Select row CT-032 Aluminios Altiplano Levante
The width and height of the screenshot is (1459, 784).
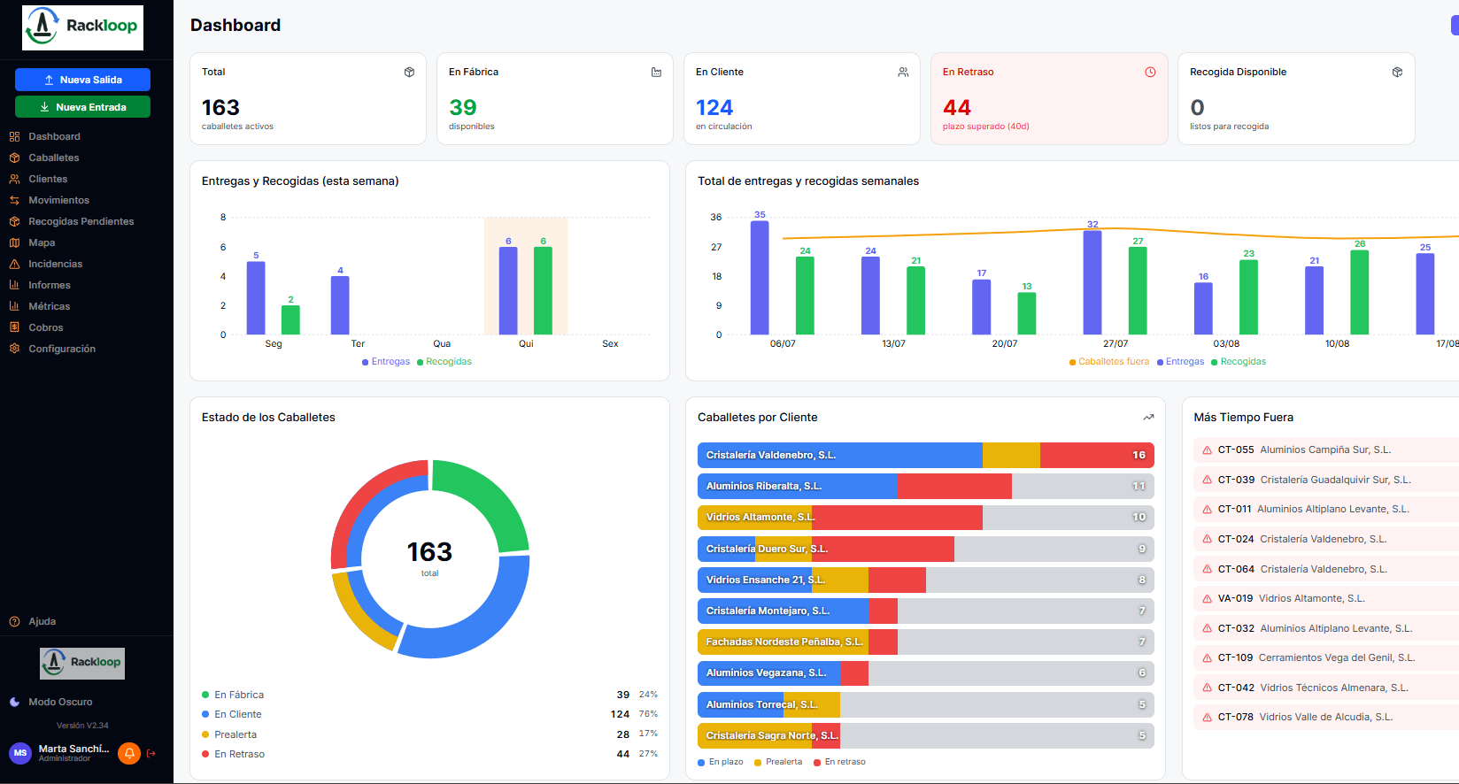pyautogui.click(x=1325, y=628)
